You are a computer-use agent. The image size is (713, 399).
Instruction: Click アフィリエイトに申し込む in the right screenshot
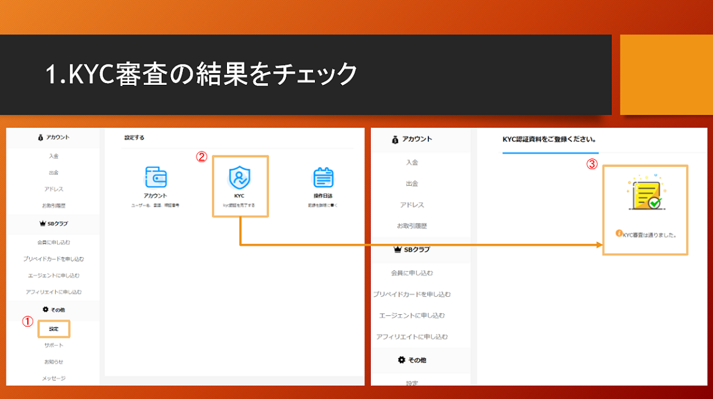tap(412, 337)
